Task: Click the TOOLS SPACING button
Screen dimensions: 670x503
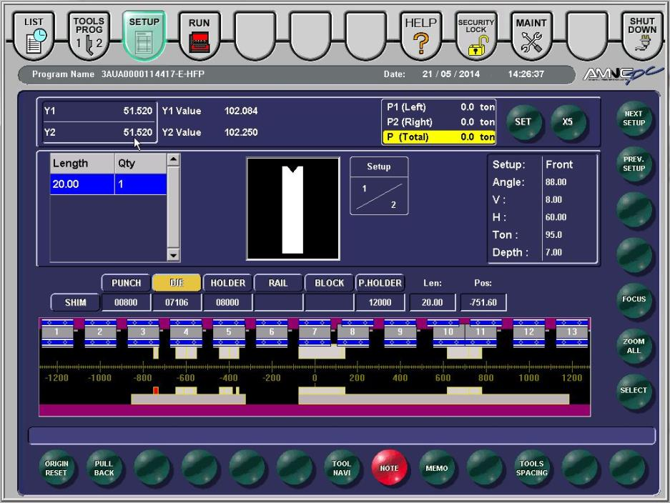Action: (x=531, y=468)
